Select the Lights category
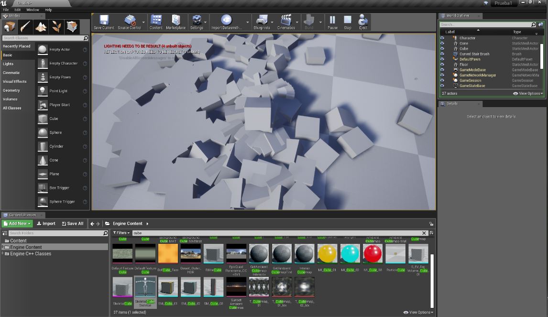 [8, 64]
